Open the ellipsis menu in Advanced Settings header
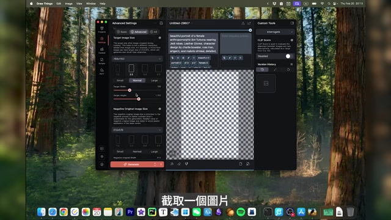Image resolution: width=391 pixels, height=220 pixels. [x=155, y=23]
